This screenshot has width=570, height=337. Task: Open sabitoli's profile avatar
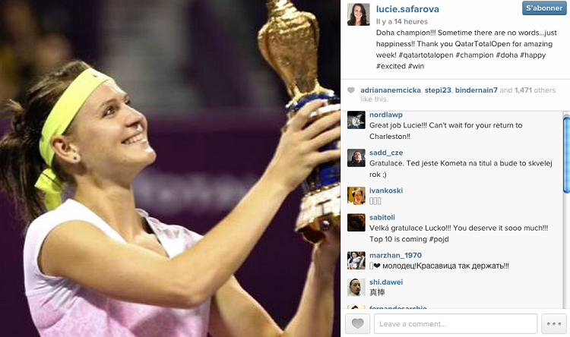[356, 222]
